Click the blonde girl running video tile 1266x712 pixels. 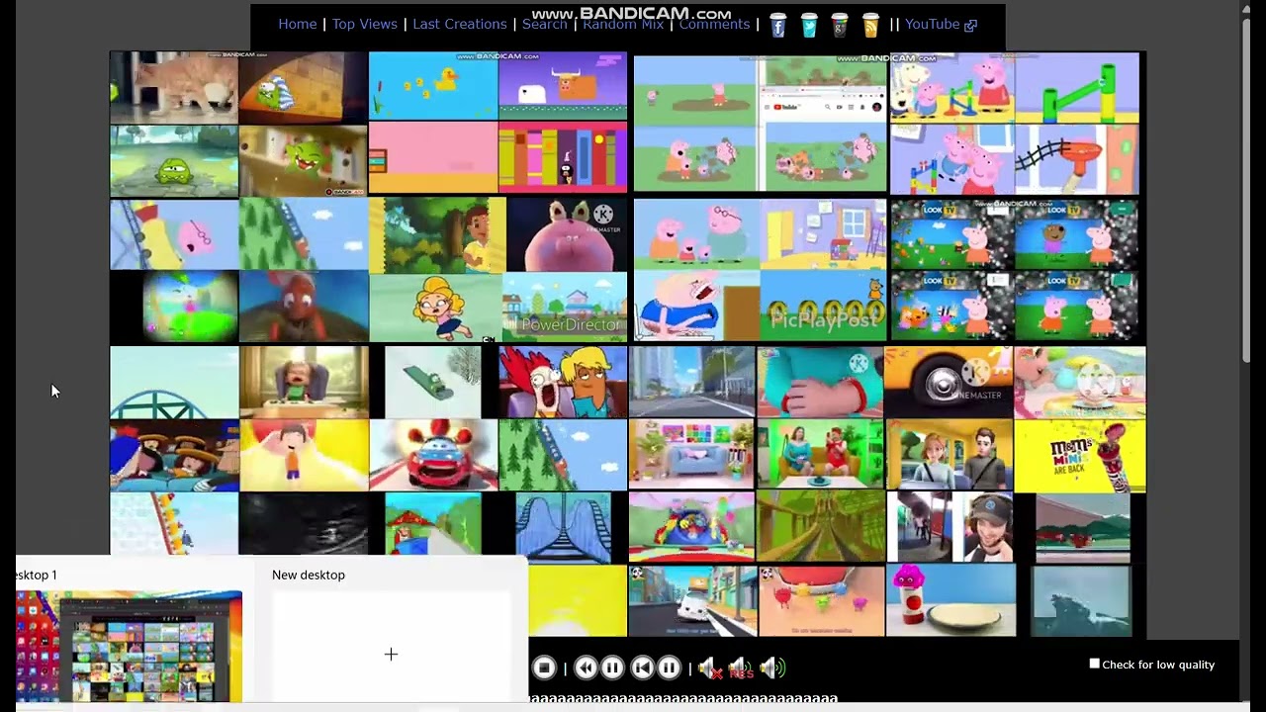click(433, 308)
